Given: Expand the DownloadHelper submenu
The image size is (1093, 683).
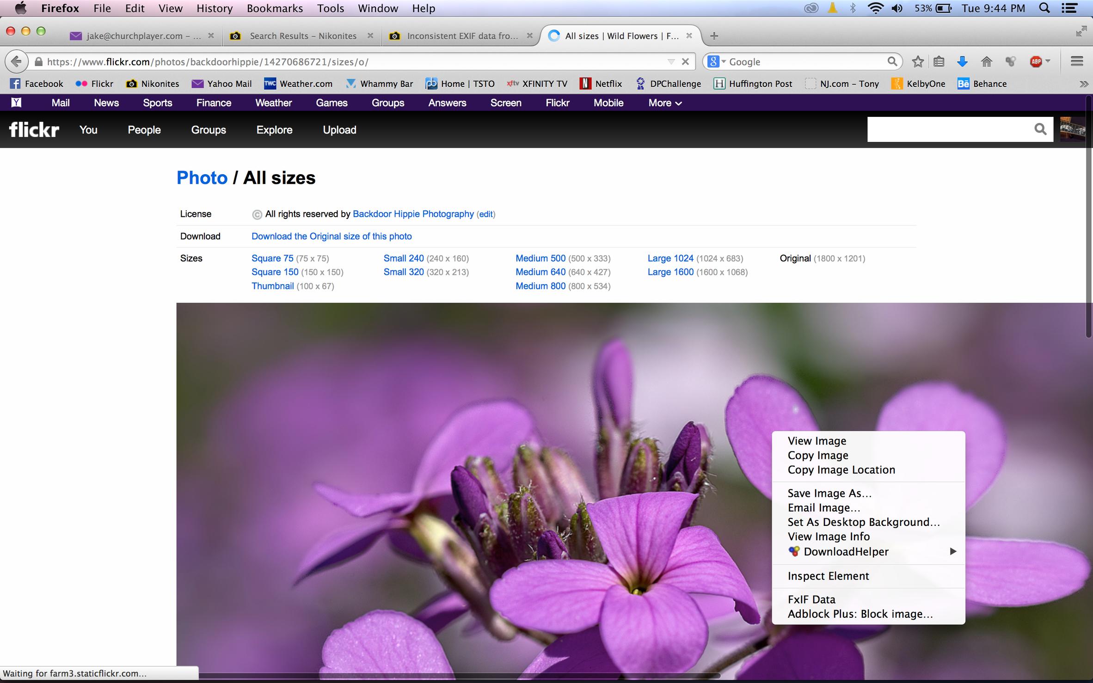Looking at the screenshot, I should 952,551.
